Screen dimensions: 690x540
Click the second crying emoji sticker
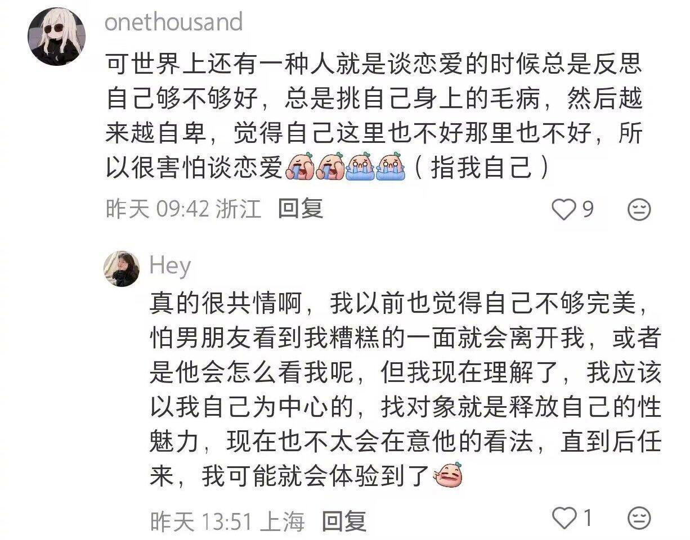331,166
